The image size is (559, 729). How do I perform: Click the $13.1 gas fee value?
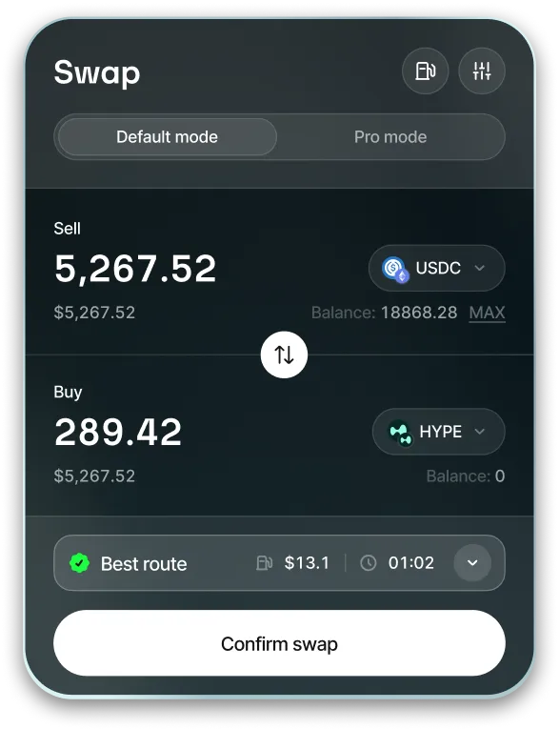pos(307,563)
